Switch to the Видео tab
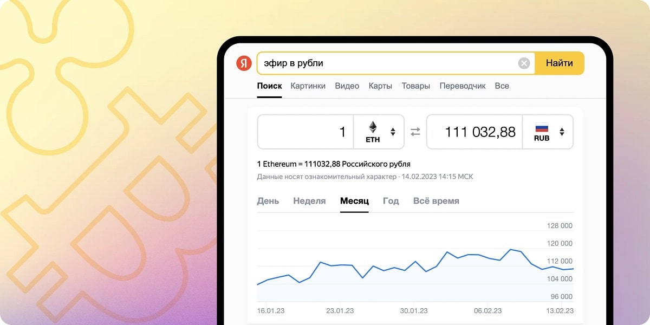This screenshot has width=650, height=325. point(347,86)
